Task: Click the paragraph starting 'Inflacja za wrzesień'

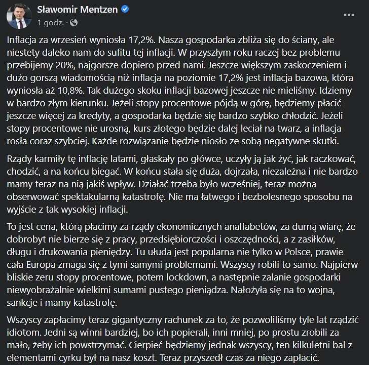Action: 180,91
